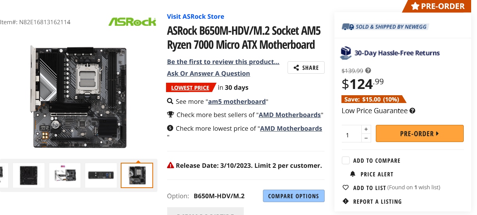Follow the "am5 motherboard" search link
Screen dimensions: 477x215
click(x=237, y=101)
